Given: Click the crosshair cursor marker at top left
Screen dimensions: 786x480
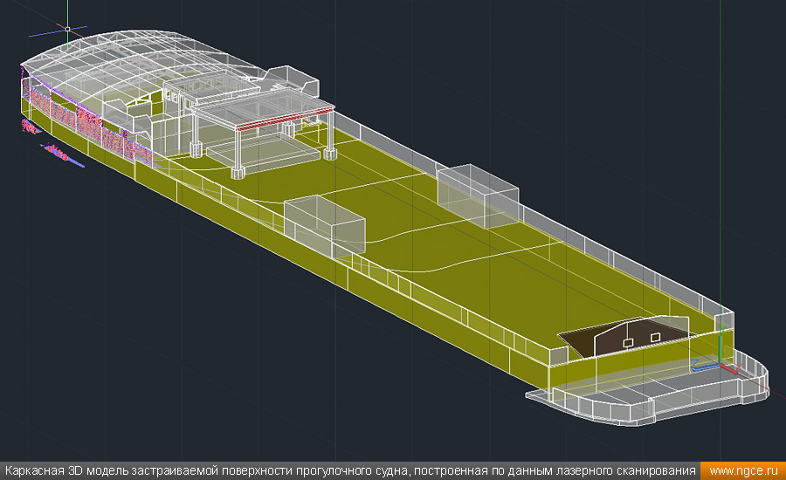Looking at the screenshot, I should point(67,29).
